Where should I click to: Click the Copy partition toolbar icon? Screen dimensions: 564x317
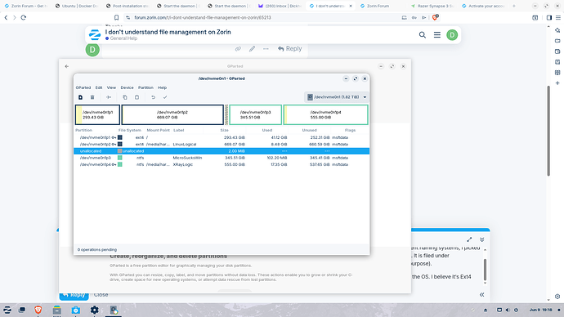coord(125,97)
